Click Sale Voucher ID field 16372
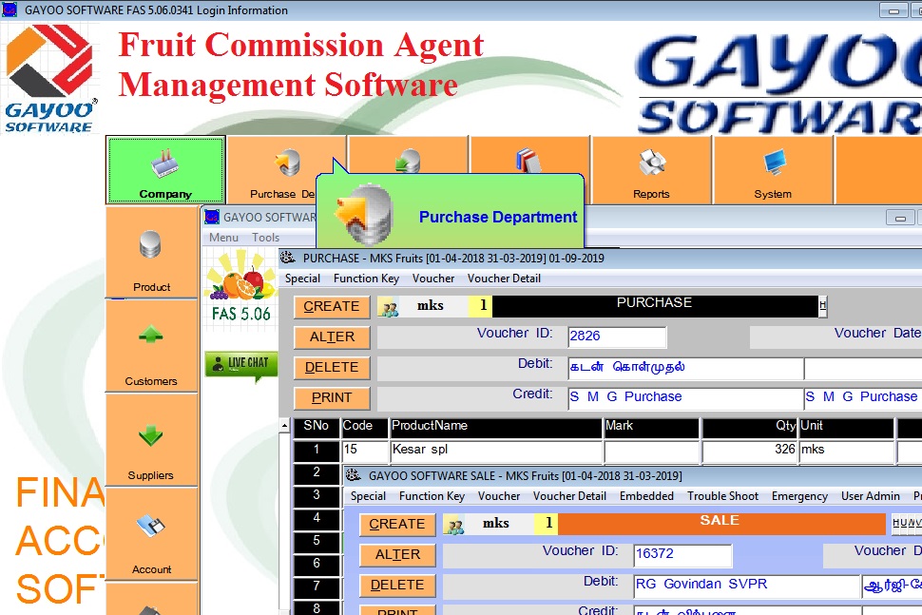This screenshot has height=615, width=922. coord(682,554)
